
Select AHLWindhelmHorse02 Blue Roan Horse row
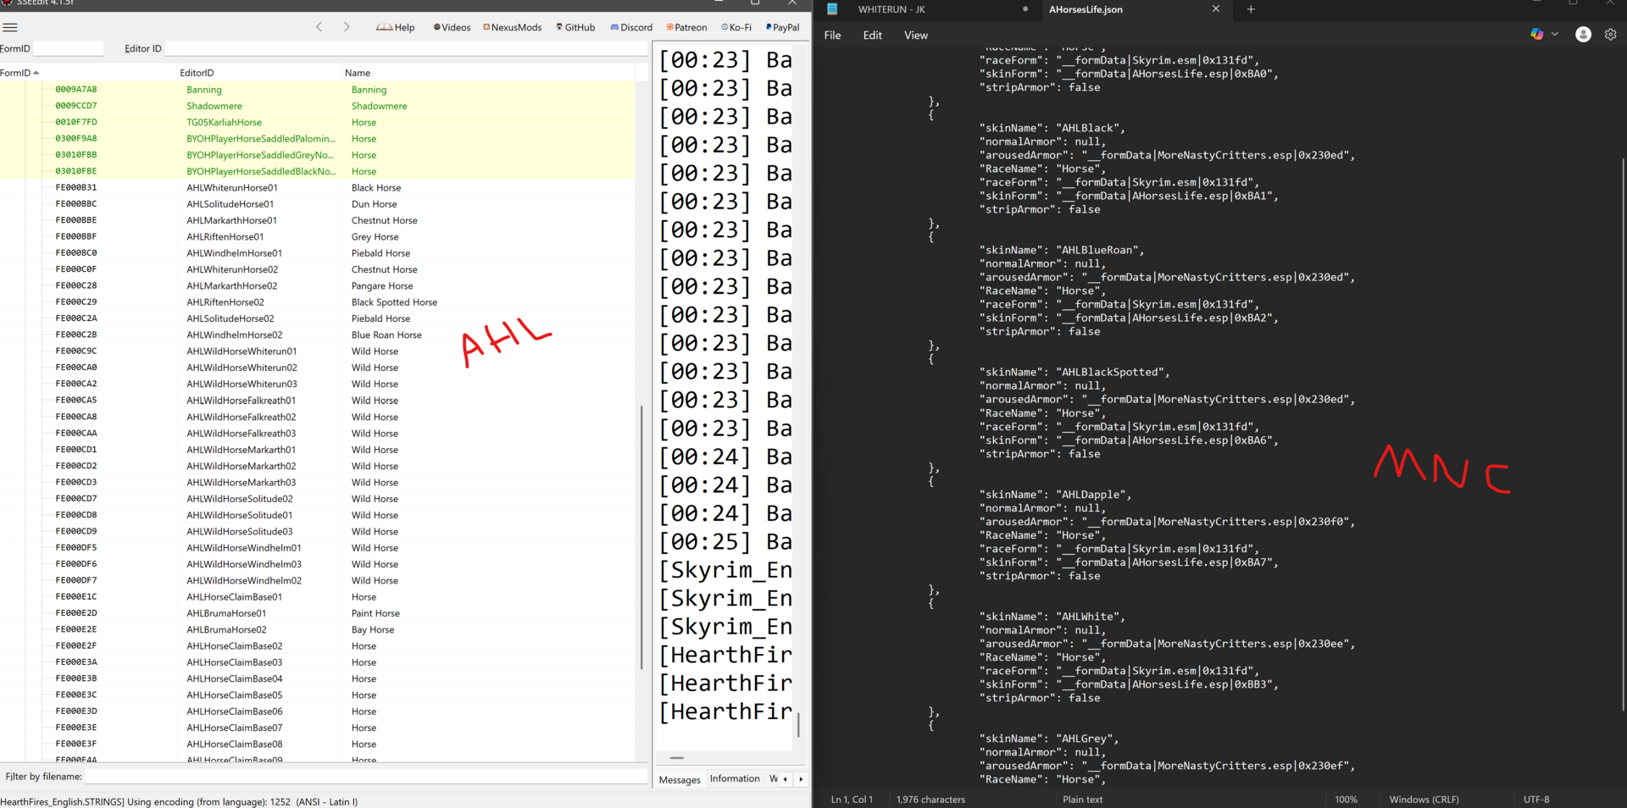(x=317, y=335)
